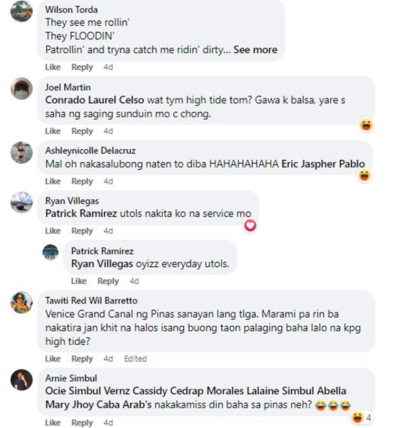Reply to Arnie Simbul's comment

point(82,423)
